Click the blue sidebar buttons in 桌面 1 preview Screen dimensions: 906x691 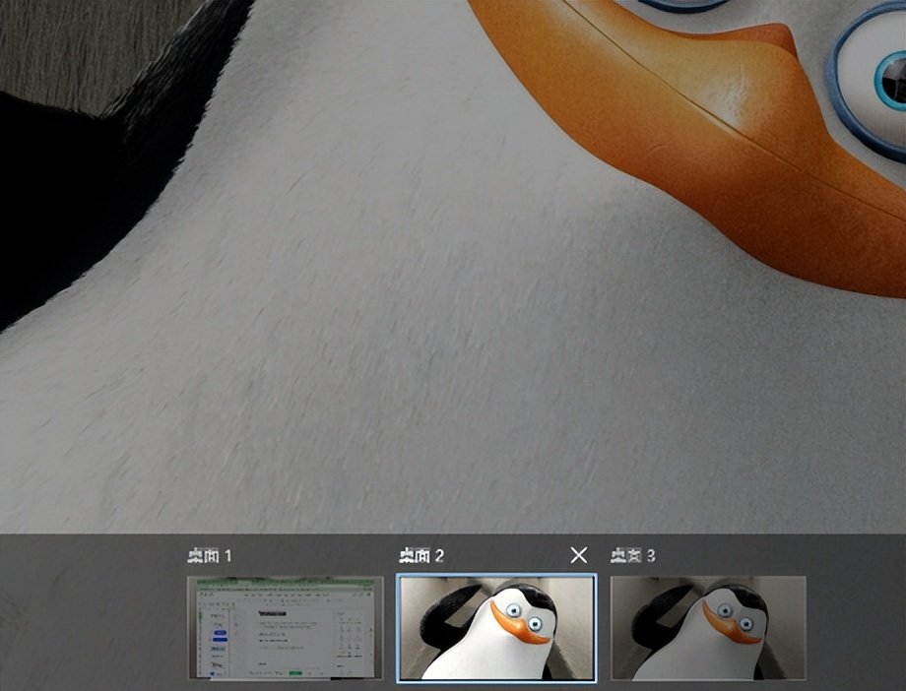coord(219,638)
